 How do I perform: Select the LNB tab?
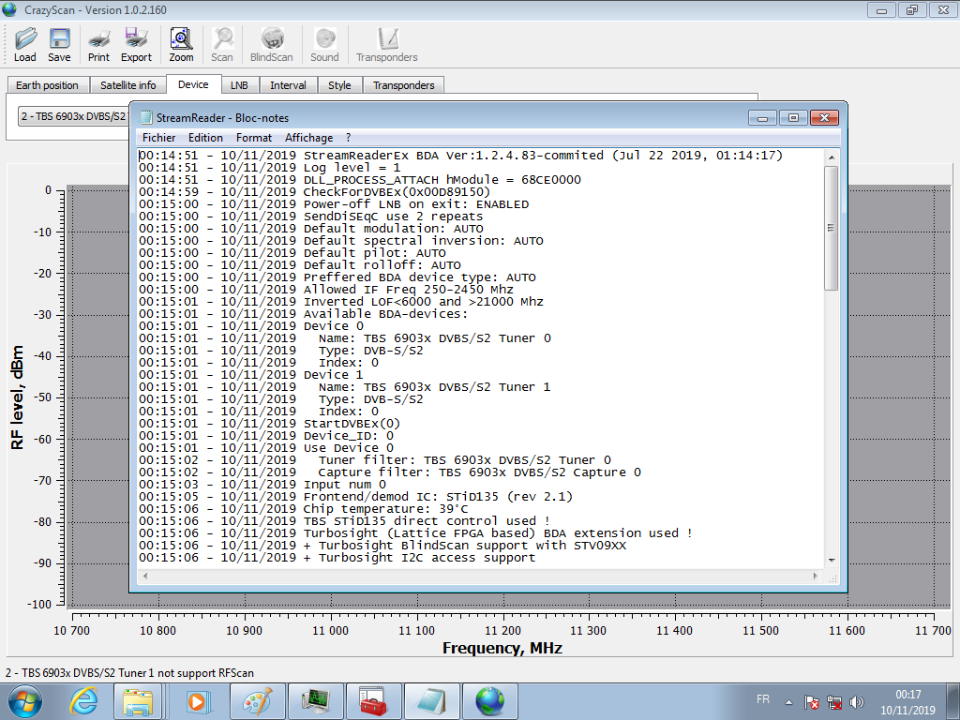coord(239,85)
